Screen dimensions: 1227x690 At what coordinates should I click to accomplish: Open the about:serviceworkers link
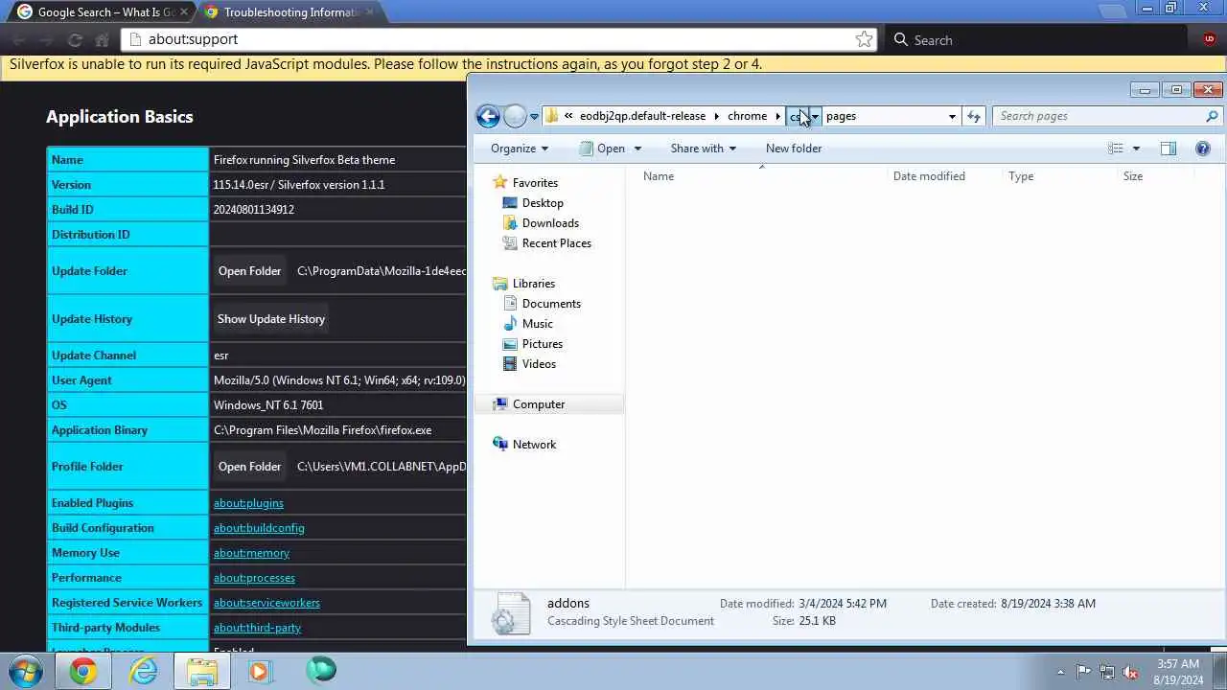[x=266, y=603]
